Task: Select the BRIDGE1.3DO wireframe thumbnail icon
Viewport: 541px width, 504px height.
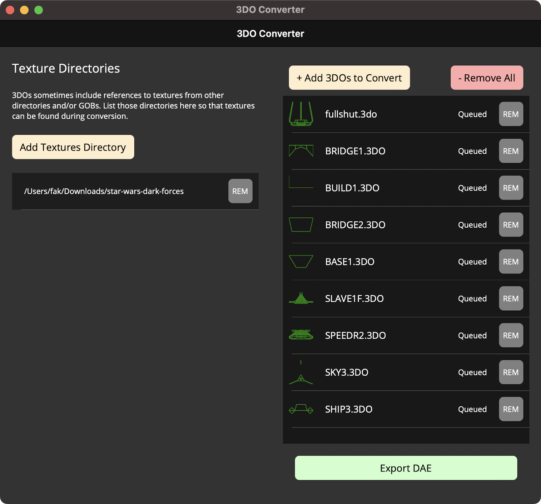Action: [x=302, y=151]
